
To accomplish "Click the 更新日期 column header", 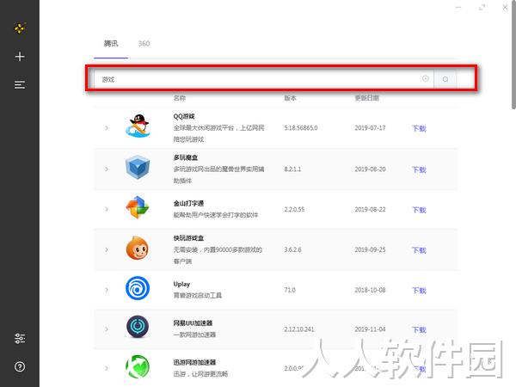I will pyautogui.click(x=367, y=98).
